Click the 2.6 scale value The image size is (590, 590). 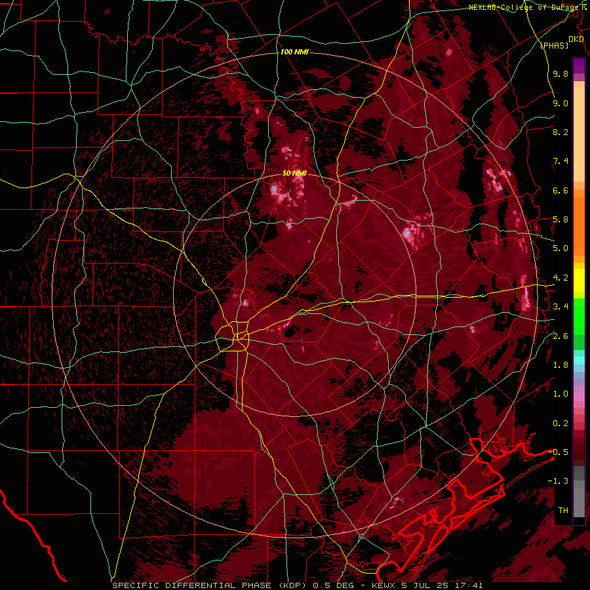coord(560,336)
